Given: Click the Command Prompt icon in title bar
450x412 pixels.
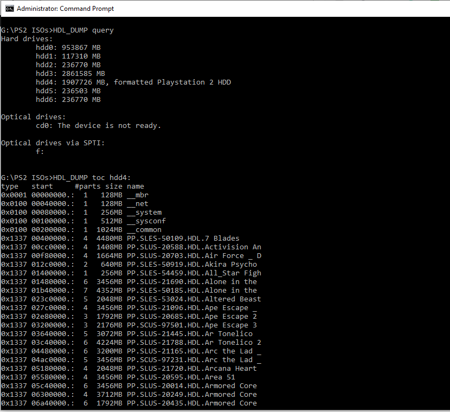Looking at the screenshot, I should [9, 9].
